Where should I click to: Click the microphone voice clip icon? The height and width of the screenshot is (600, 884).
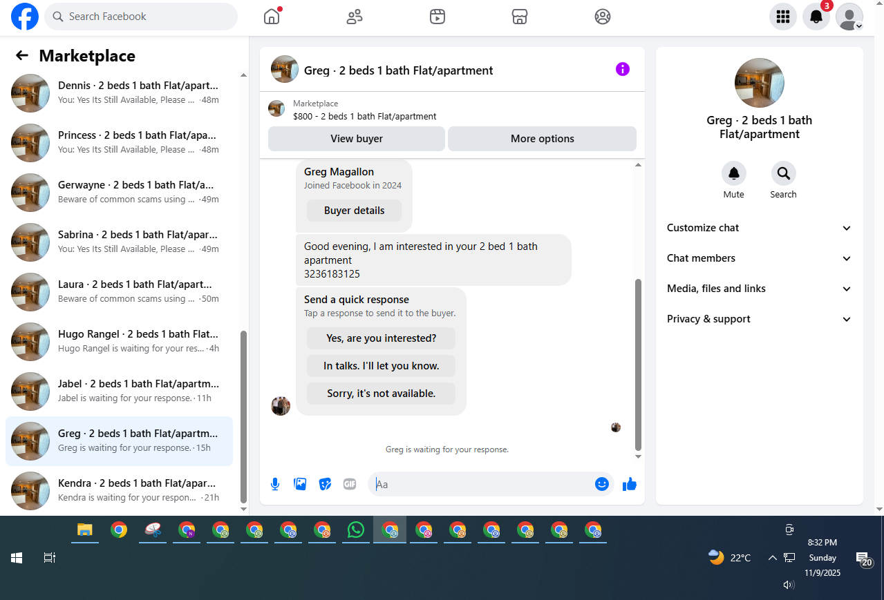click(275, 484)
